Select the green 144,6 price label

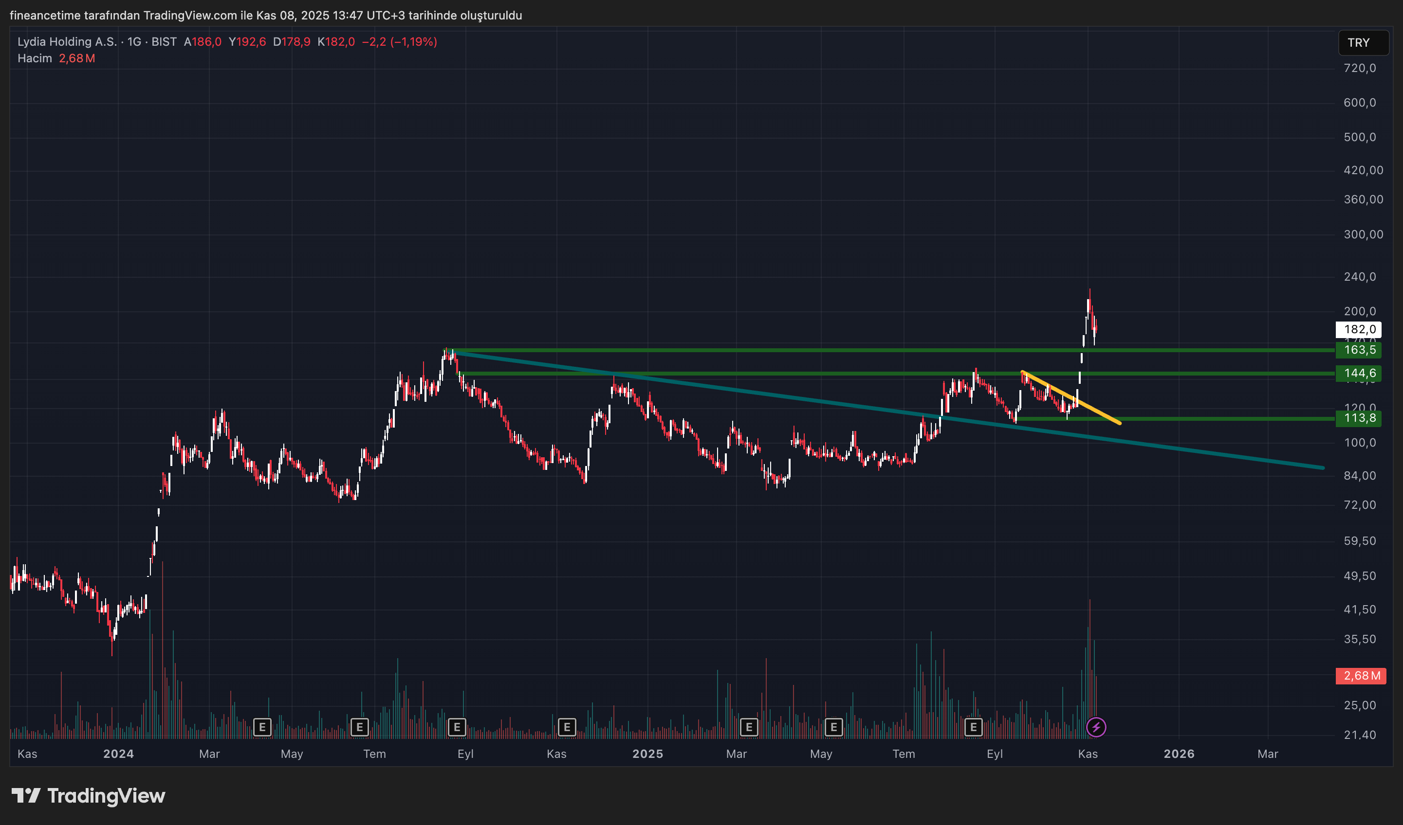(x=1359, y=373)
